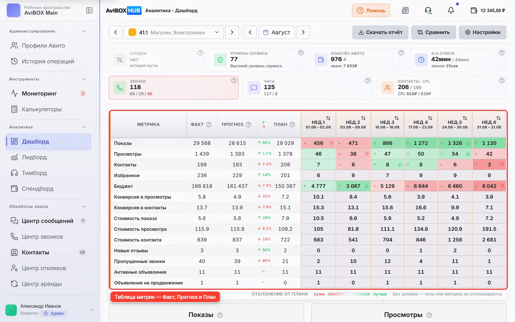The image size is (515, 322).
Task: Click thumbs-up icon in НЕД.2 Бюджет cell
Action: coord(367,186)
